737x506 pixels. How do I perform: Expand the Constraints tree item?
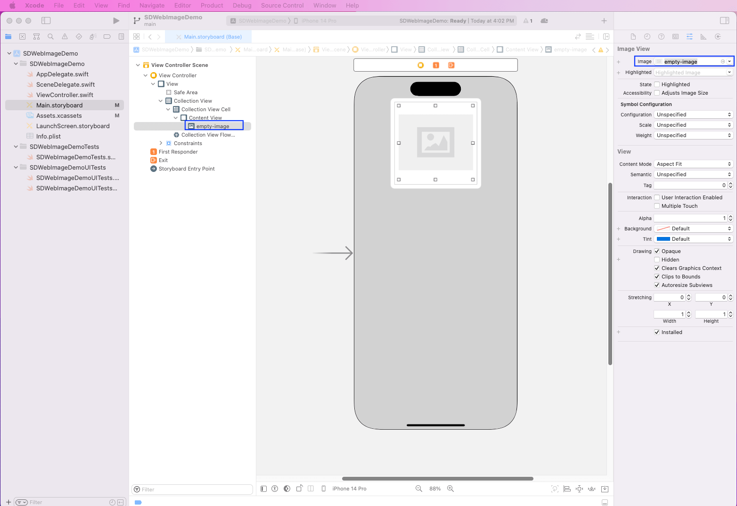[x=161, y=143]
